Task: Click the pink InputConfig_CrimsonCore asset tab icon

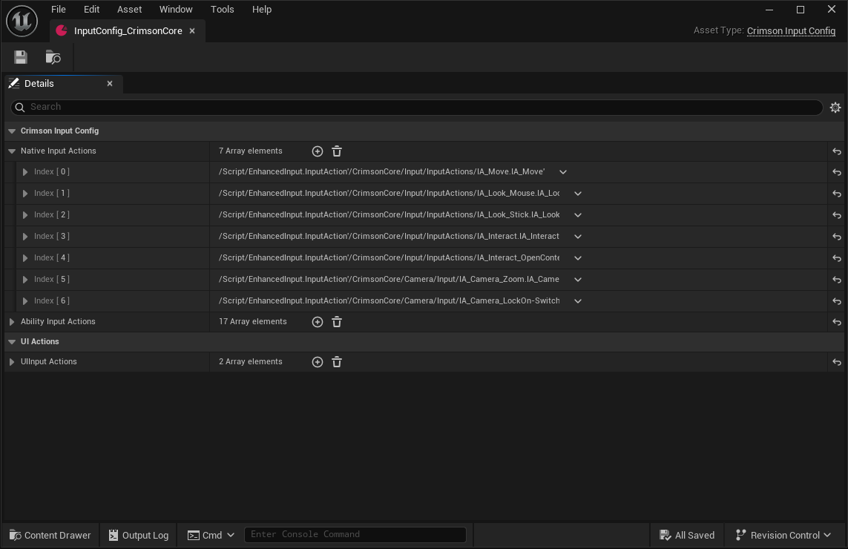Action: (62, 30)
